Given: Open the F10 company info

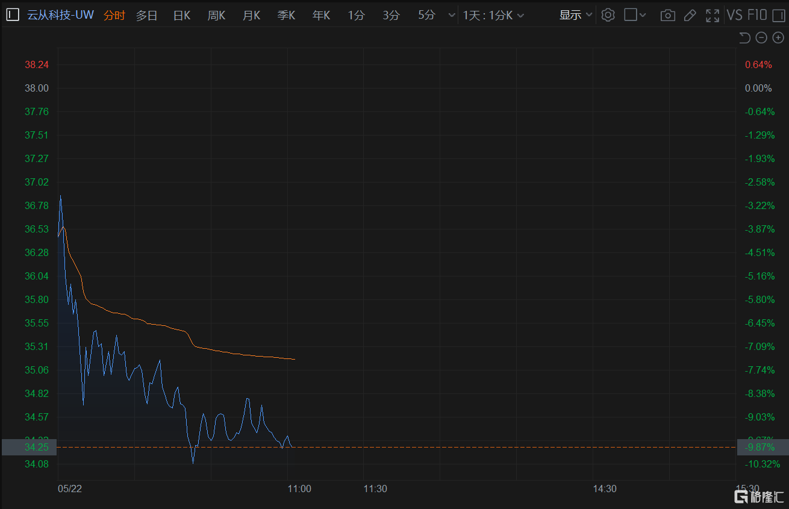Looking at the screenshot, I should (x=757, y=15).
